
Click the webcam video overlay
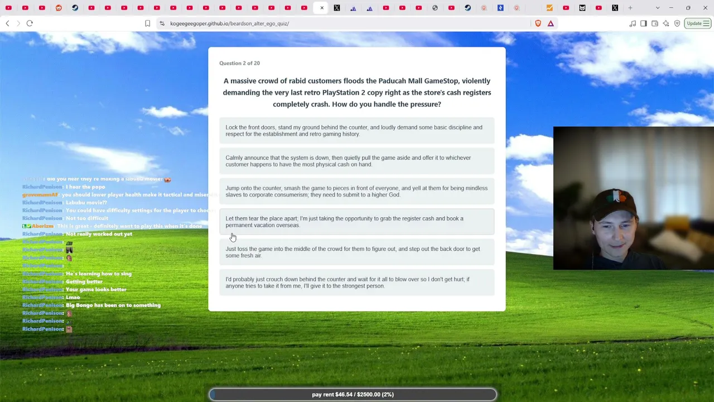pyautogui.click(x=634, y=198)
